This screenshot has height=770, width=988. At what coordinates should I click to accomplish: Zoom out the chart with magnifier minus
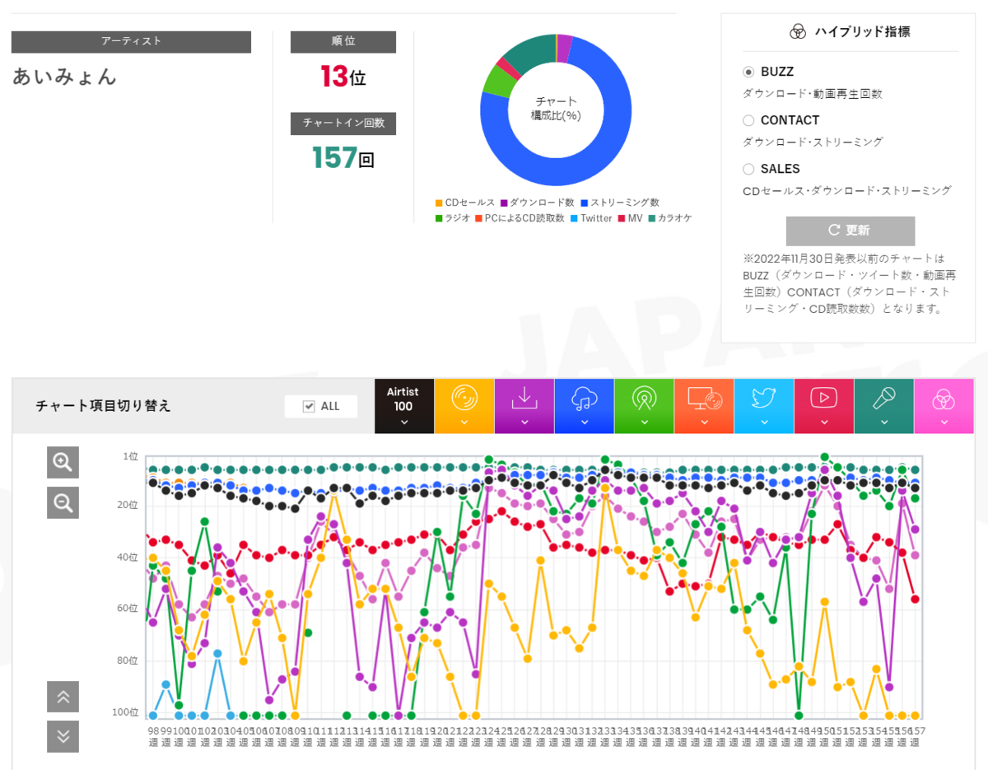coord(63,502)
